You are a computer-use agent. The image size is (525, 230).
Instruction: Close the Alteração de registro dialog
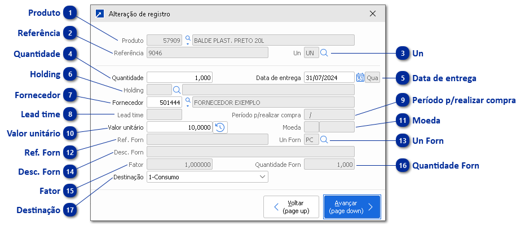click(x=372, y=14)
